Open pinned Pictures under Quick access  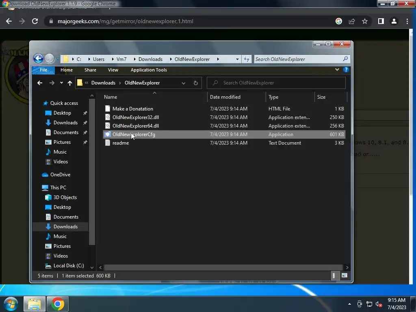pyautogui.click(x=62, y=142)
